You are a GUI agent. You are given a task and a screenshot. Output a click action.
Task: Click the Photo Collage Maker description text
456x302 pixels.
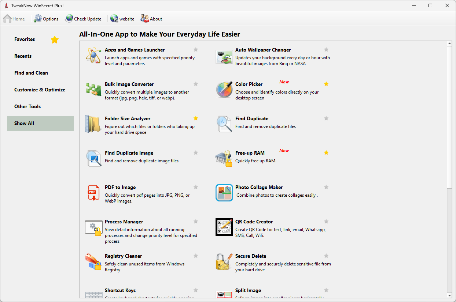coord(277,195)
